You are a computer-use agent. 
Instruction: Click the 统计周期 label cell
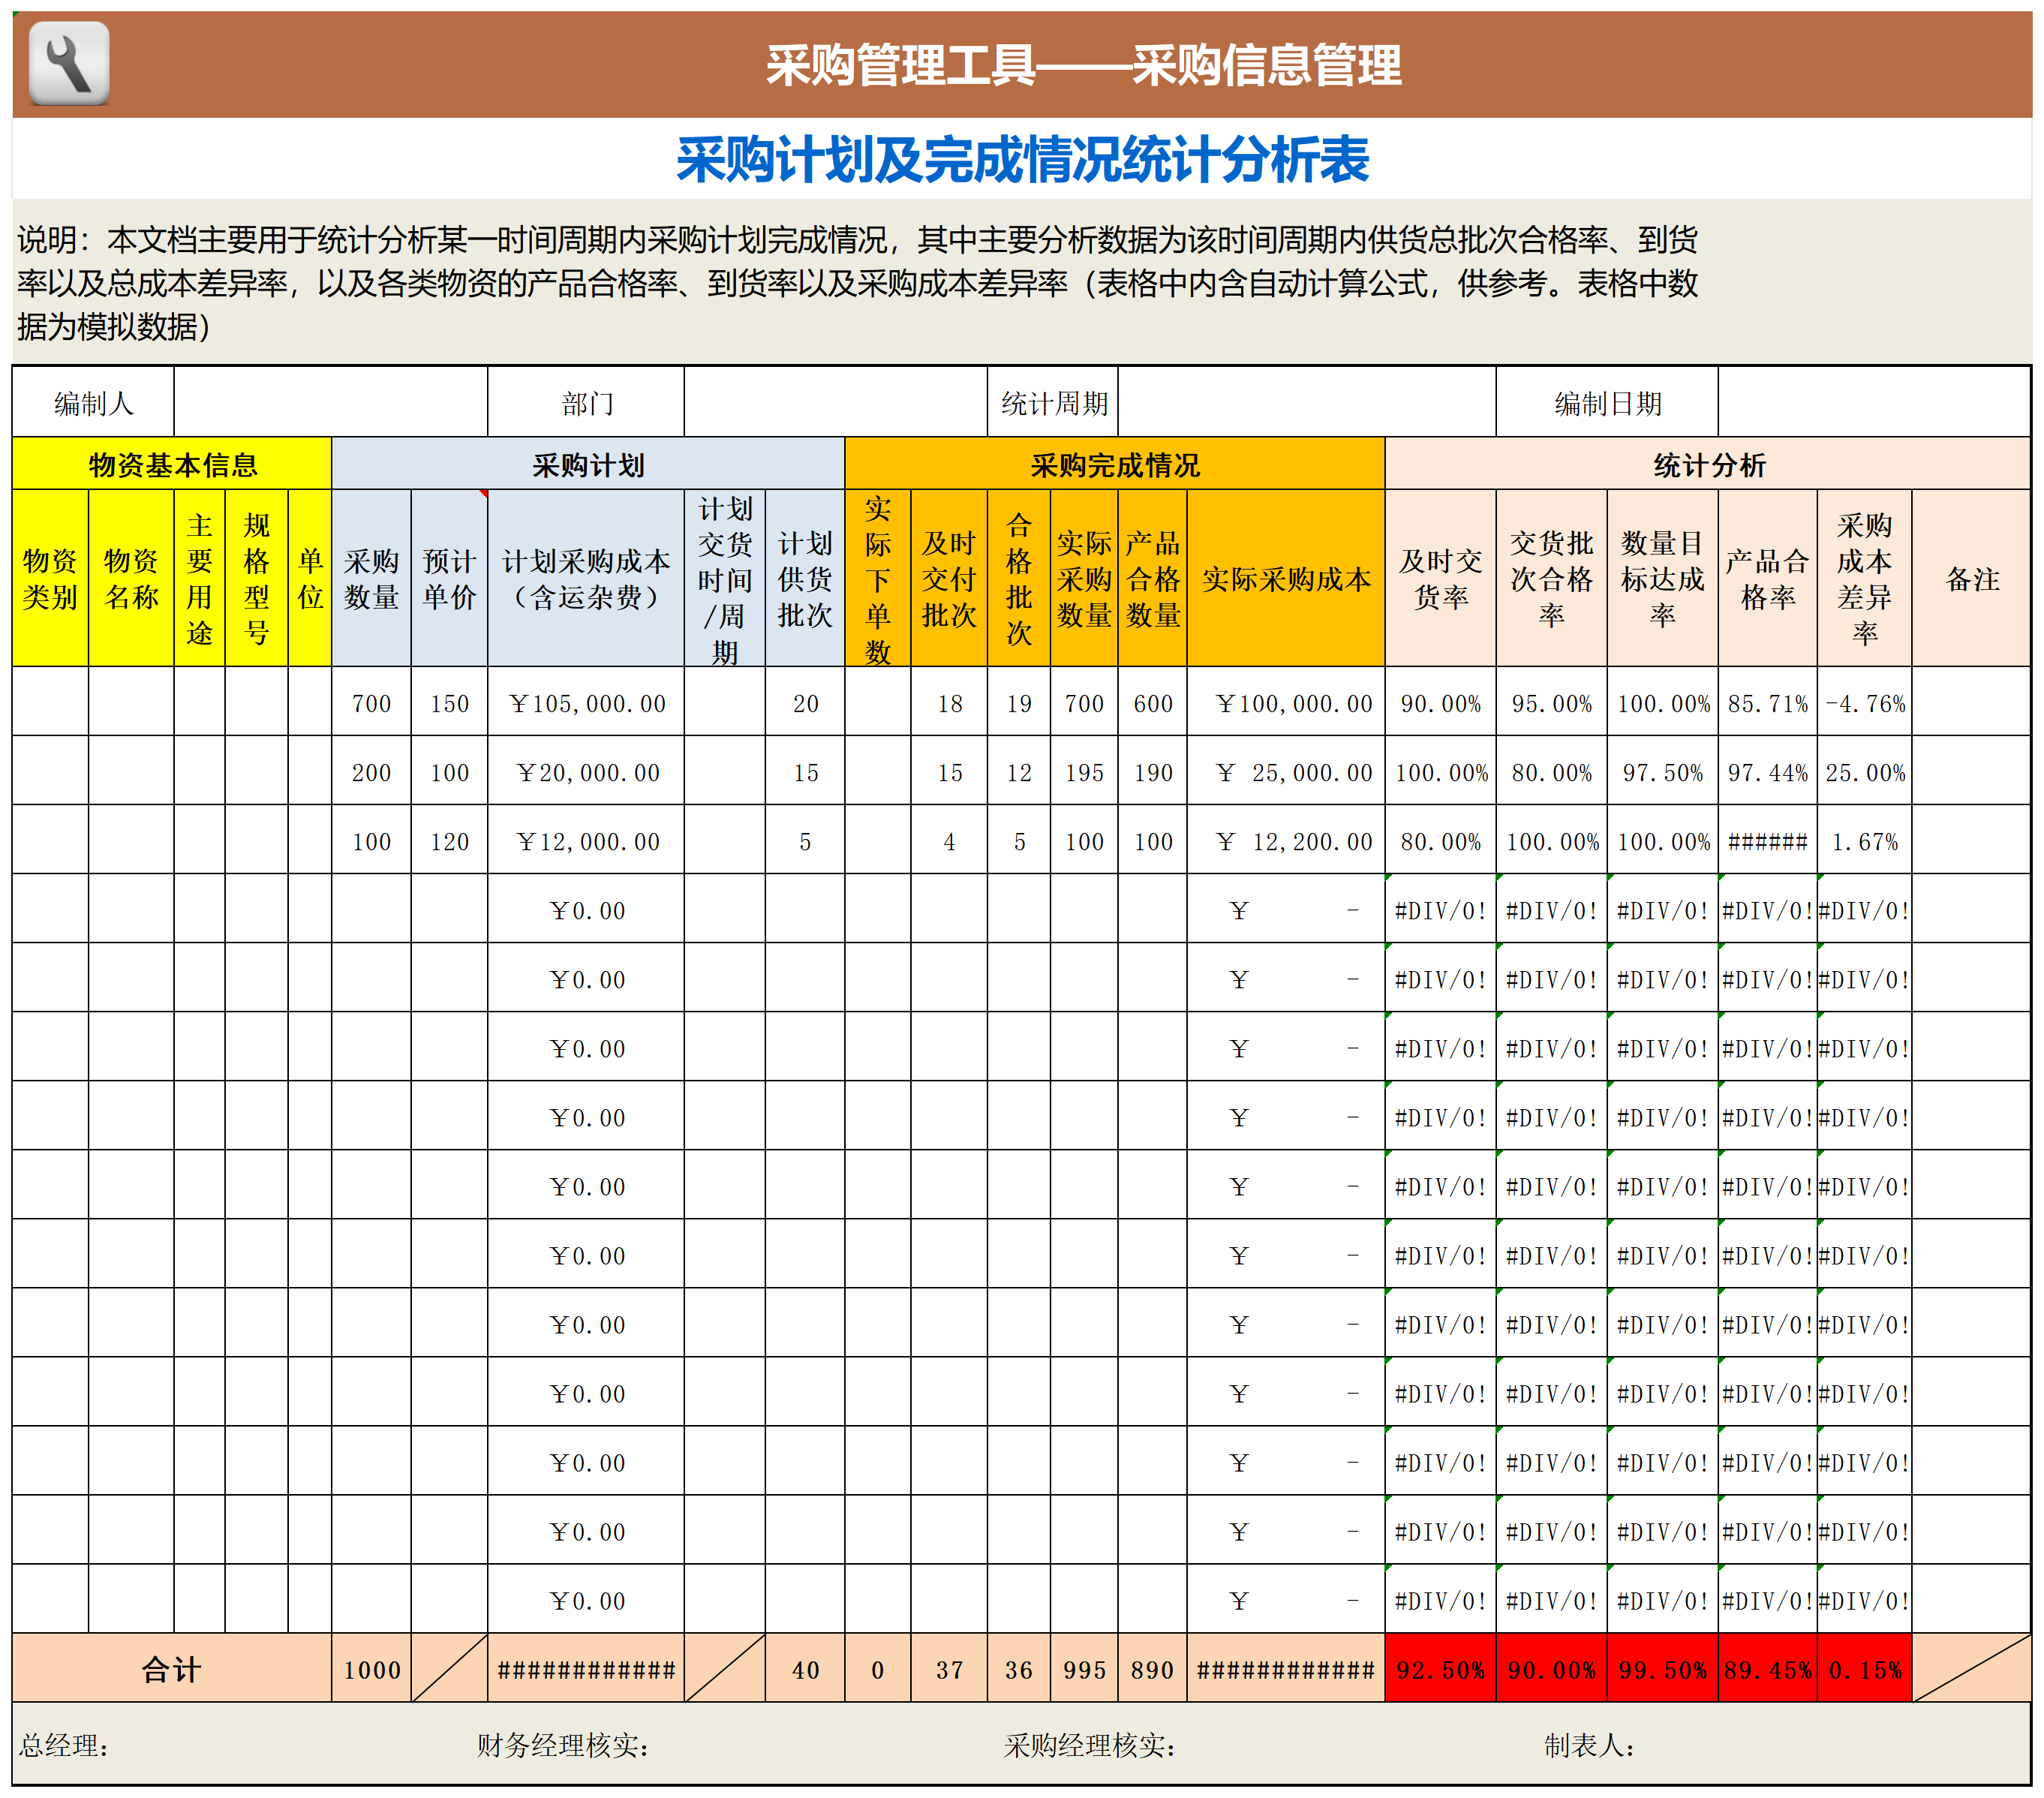click(1053, 403)
